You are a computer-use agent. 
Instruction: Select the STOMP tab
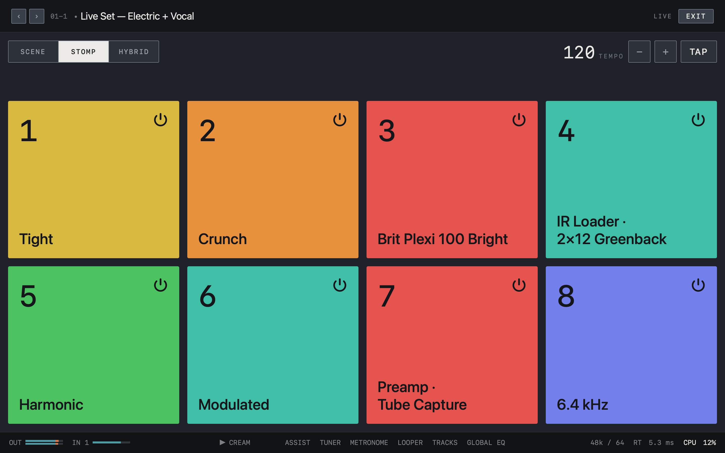[83, 52]
